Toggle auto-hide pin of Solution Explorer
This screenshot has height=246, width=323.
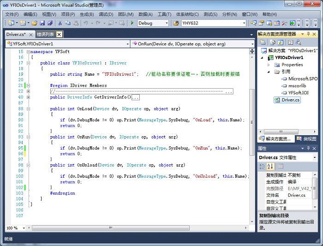pos(308,34)
